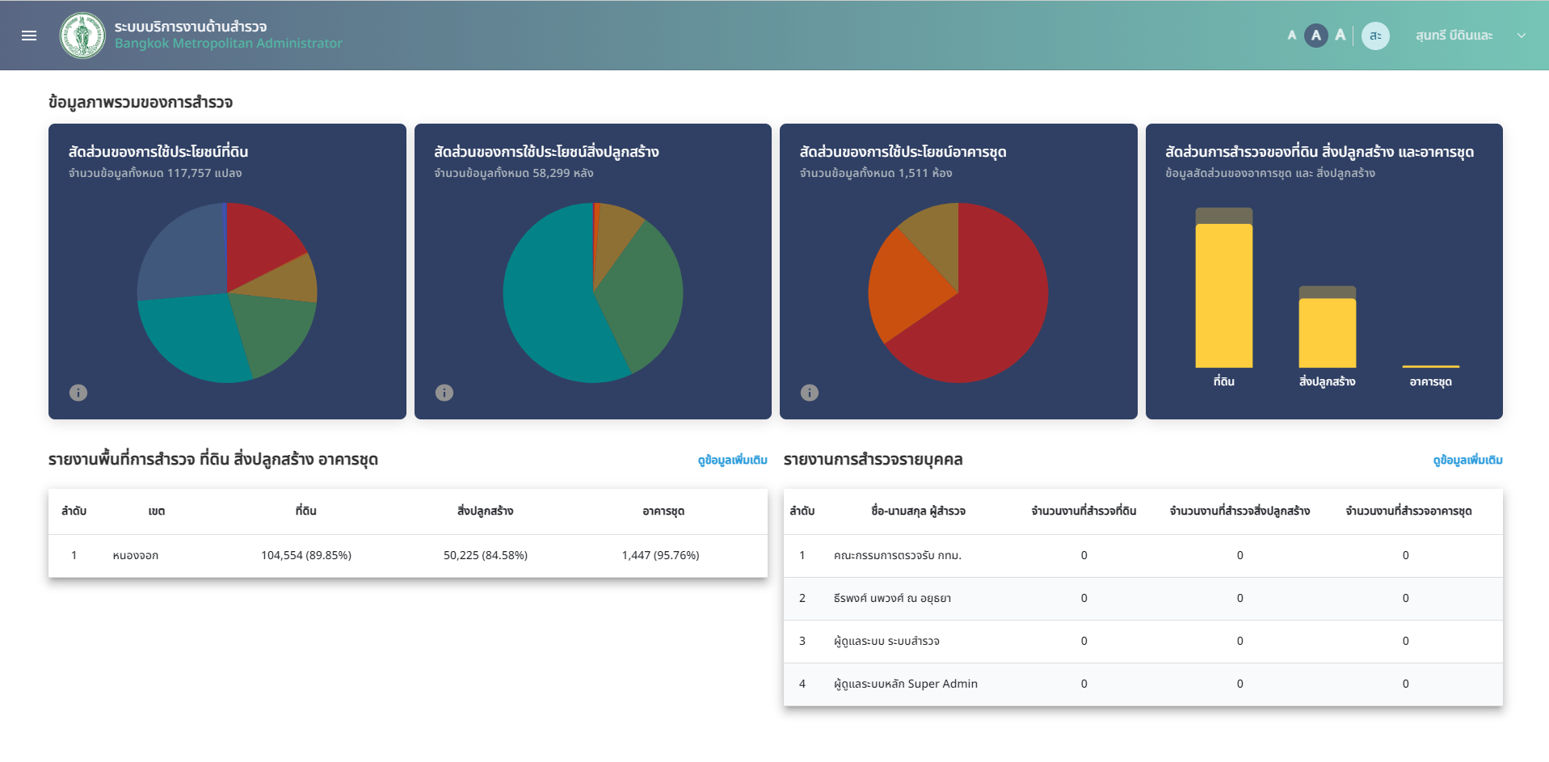This screenshot has height=762, width=1549.
Task: Show info for land use pie chart
Action: (x=78, y=393)
